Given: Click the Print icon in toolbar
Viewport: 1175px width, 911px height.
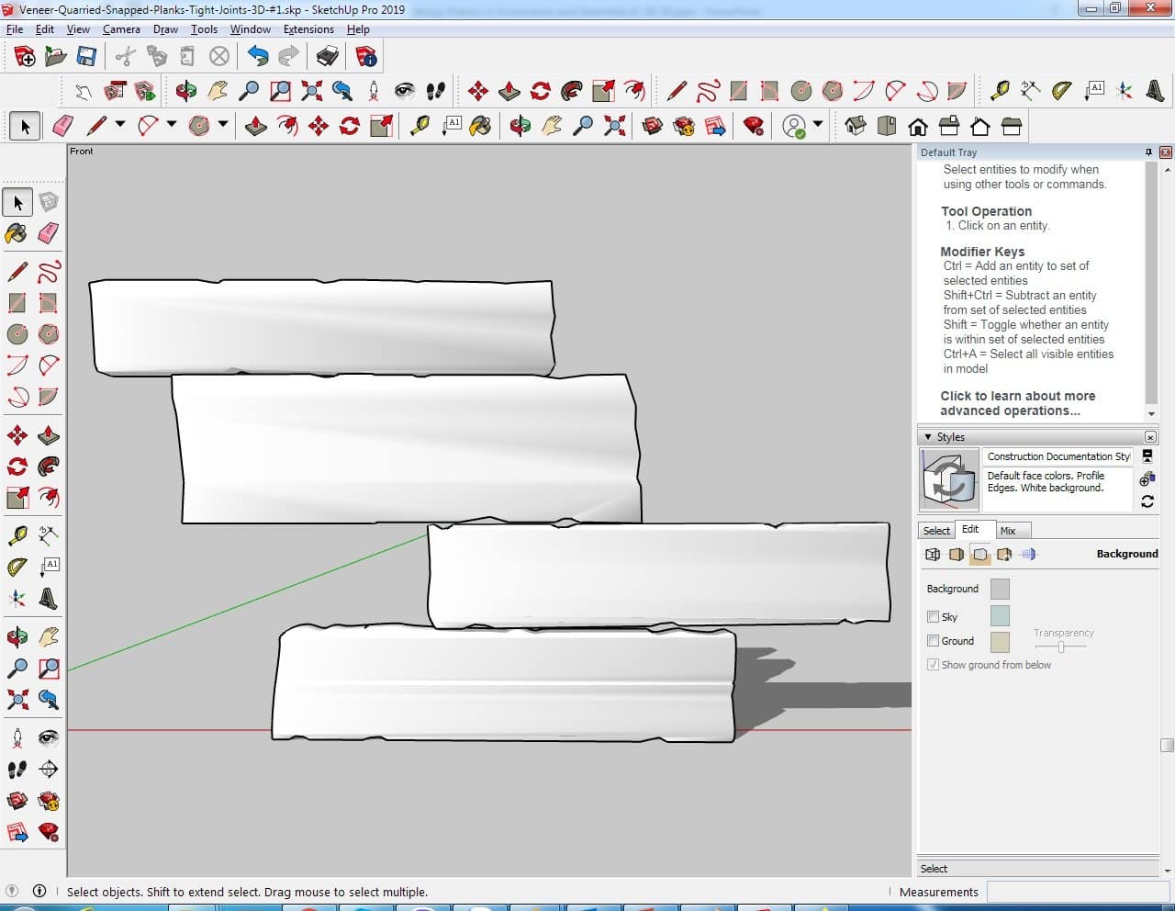Looking at the screenshot, I should [x=327, y=57].
